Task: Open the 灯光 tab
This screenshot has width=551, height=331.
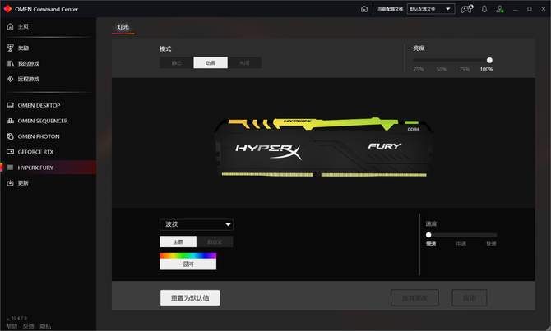Action: click(123, 27)
